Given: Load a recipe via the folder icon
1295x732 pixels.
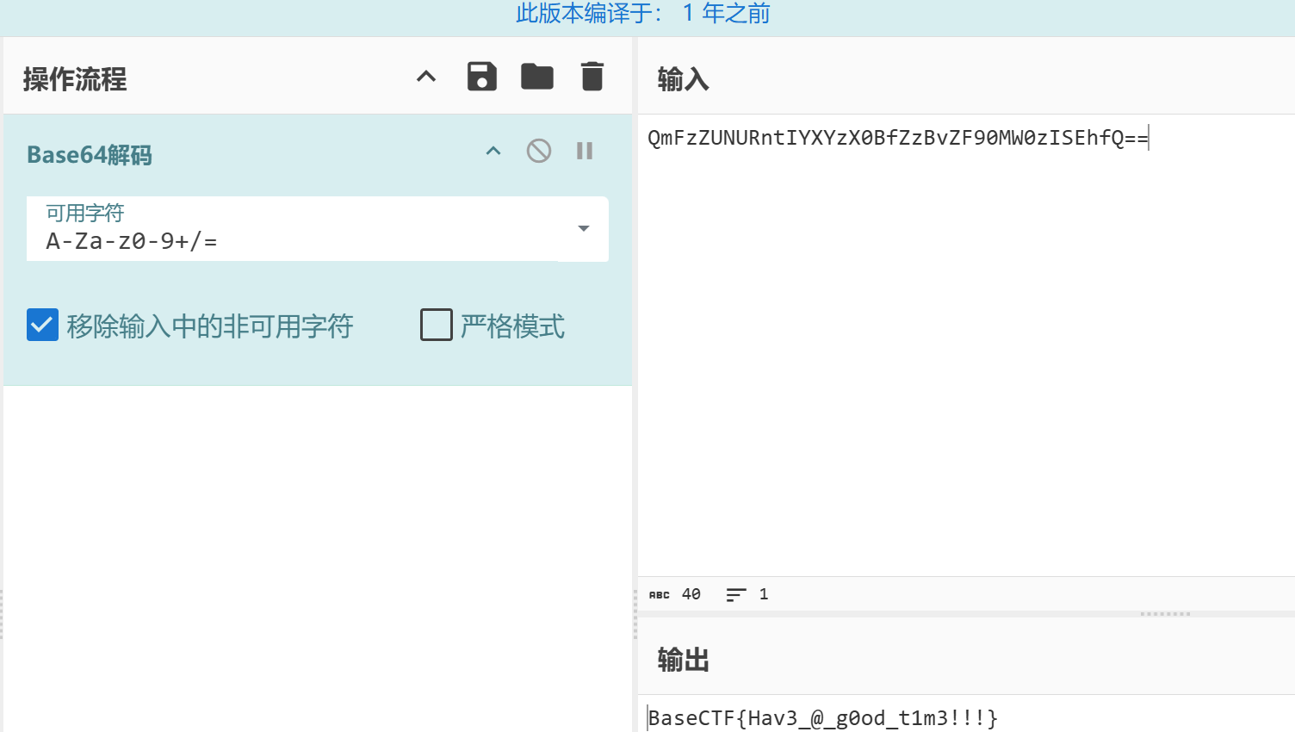Looking at the screenshot, I should pos(536,77).
